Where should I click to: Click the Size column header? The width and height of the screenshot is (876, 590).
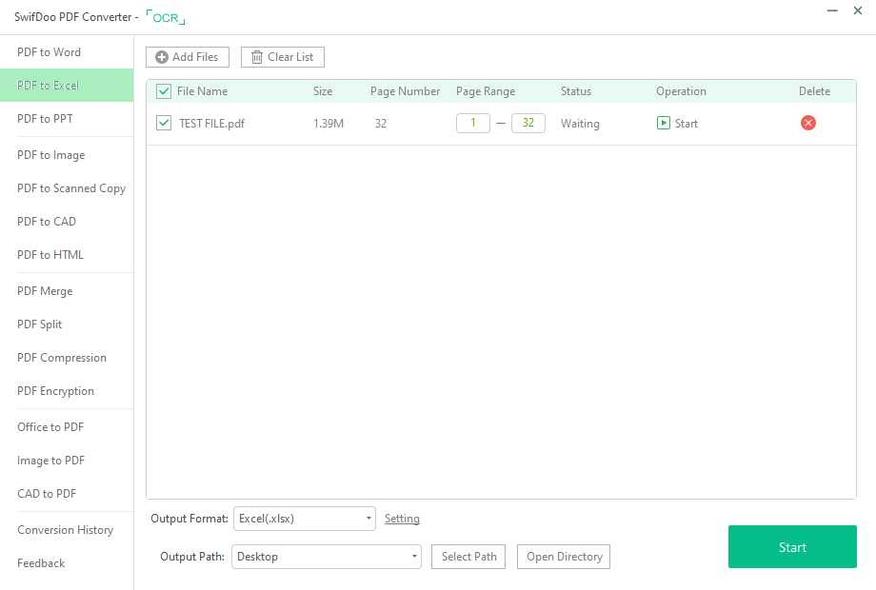323,91
